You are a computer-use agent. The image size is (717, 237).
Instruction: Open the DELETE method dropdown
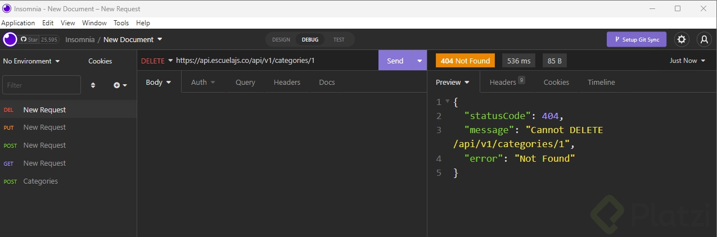(156, 61)
